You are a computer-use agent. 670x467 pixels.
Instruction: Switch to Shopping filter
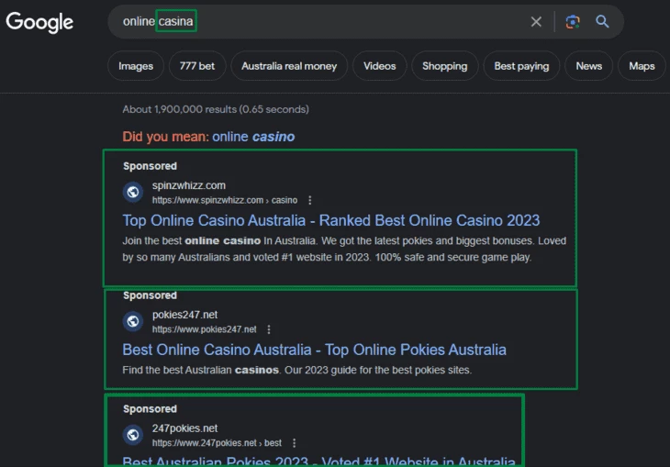click(445, 66)
